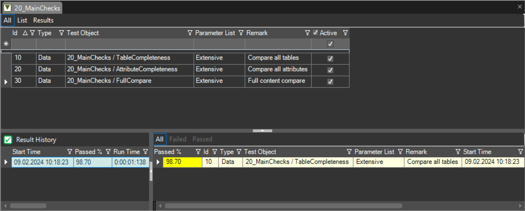
Task: Click the Remark cell in new row
Action: (x=278, y=44)
